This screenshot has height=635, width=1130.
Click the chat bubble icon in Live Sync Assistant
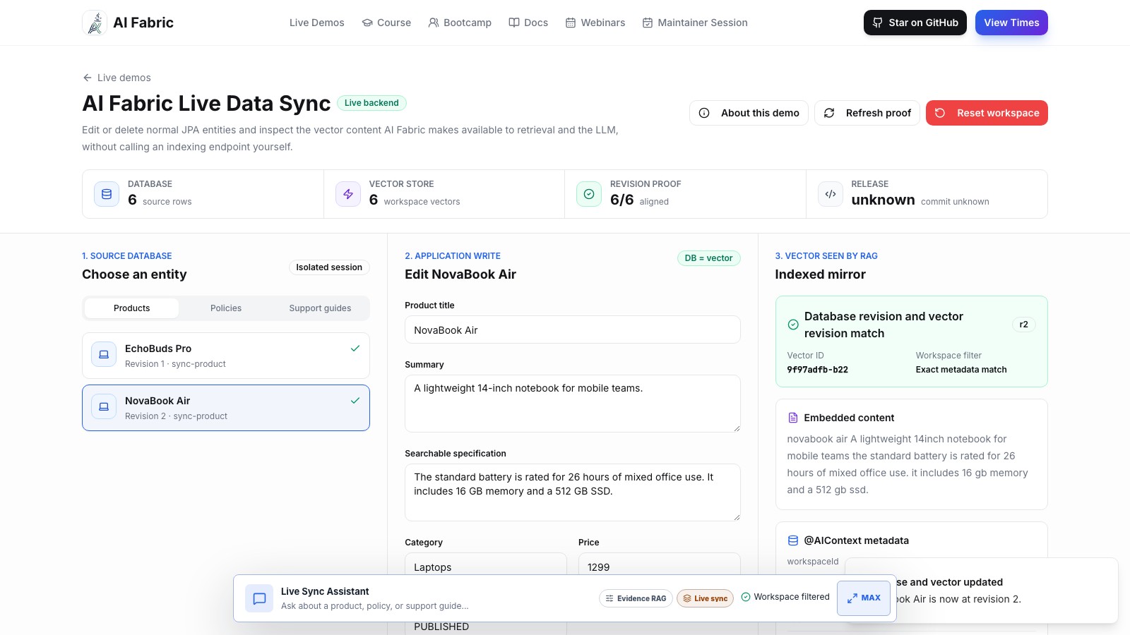coord(259,598)
